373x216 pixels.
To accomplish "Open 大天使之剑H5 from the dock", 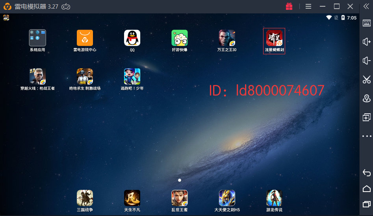I will (x=227, y=198).
